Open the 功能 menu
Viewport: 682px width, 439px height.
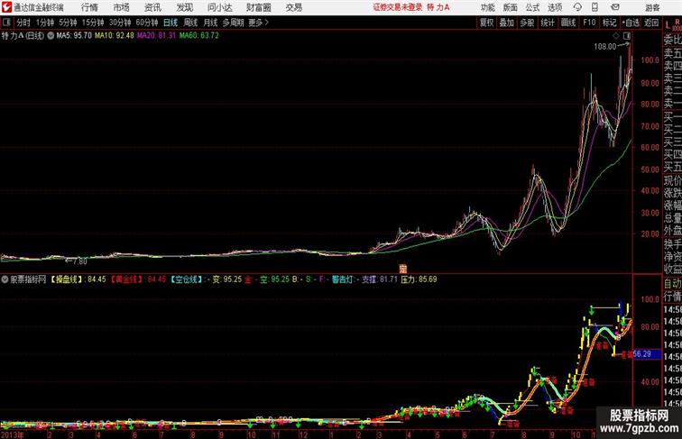[487, 7]
